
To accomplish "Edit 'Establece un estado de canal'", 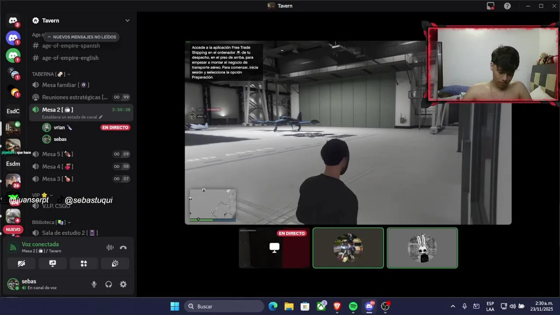I will [72, 117].
